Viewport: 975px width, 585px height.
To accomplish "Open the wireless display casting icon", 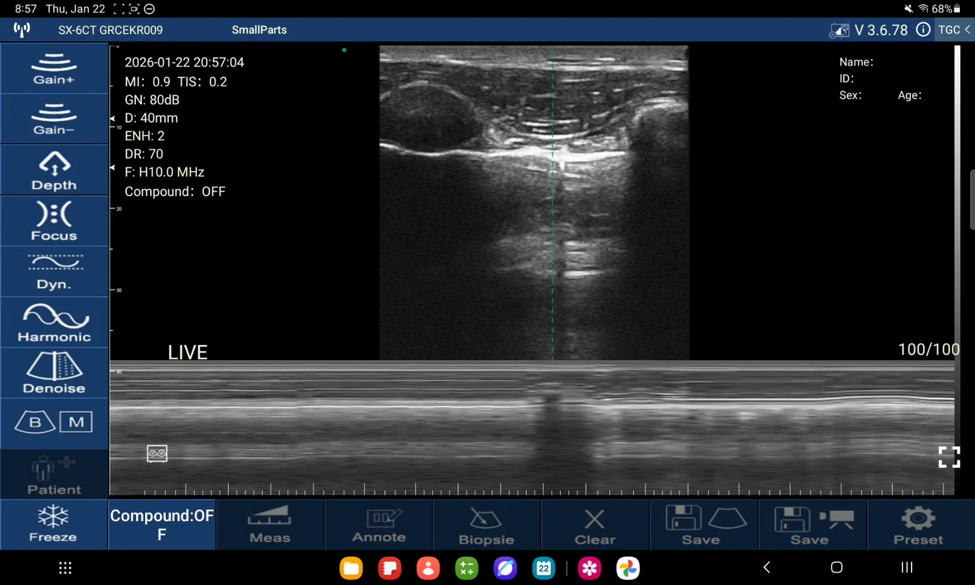I will 839,30.
